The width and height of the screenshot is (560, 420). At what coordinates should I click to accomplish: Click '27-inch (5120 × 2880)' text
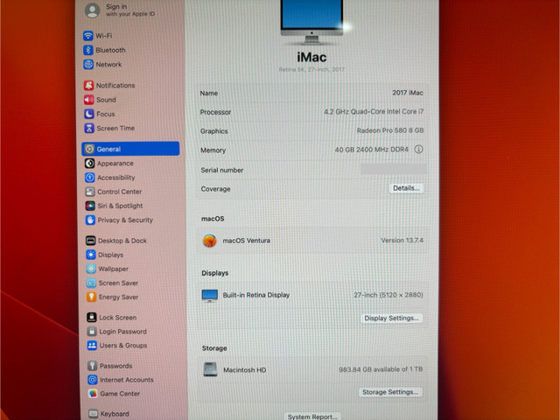[388, 295]
